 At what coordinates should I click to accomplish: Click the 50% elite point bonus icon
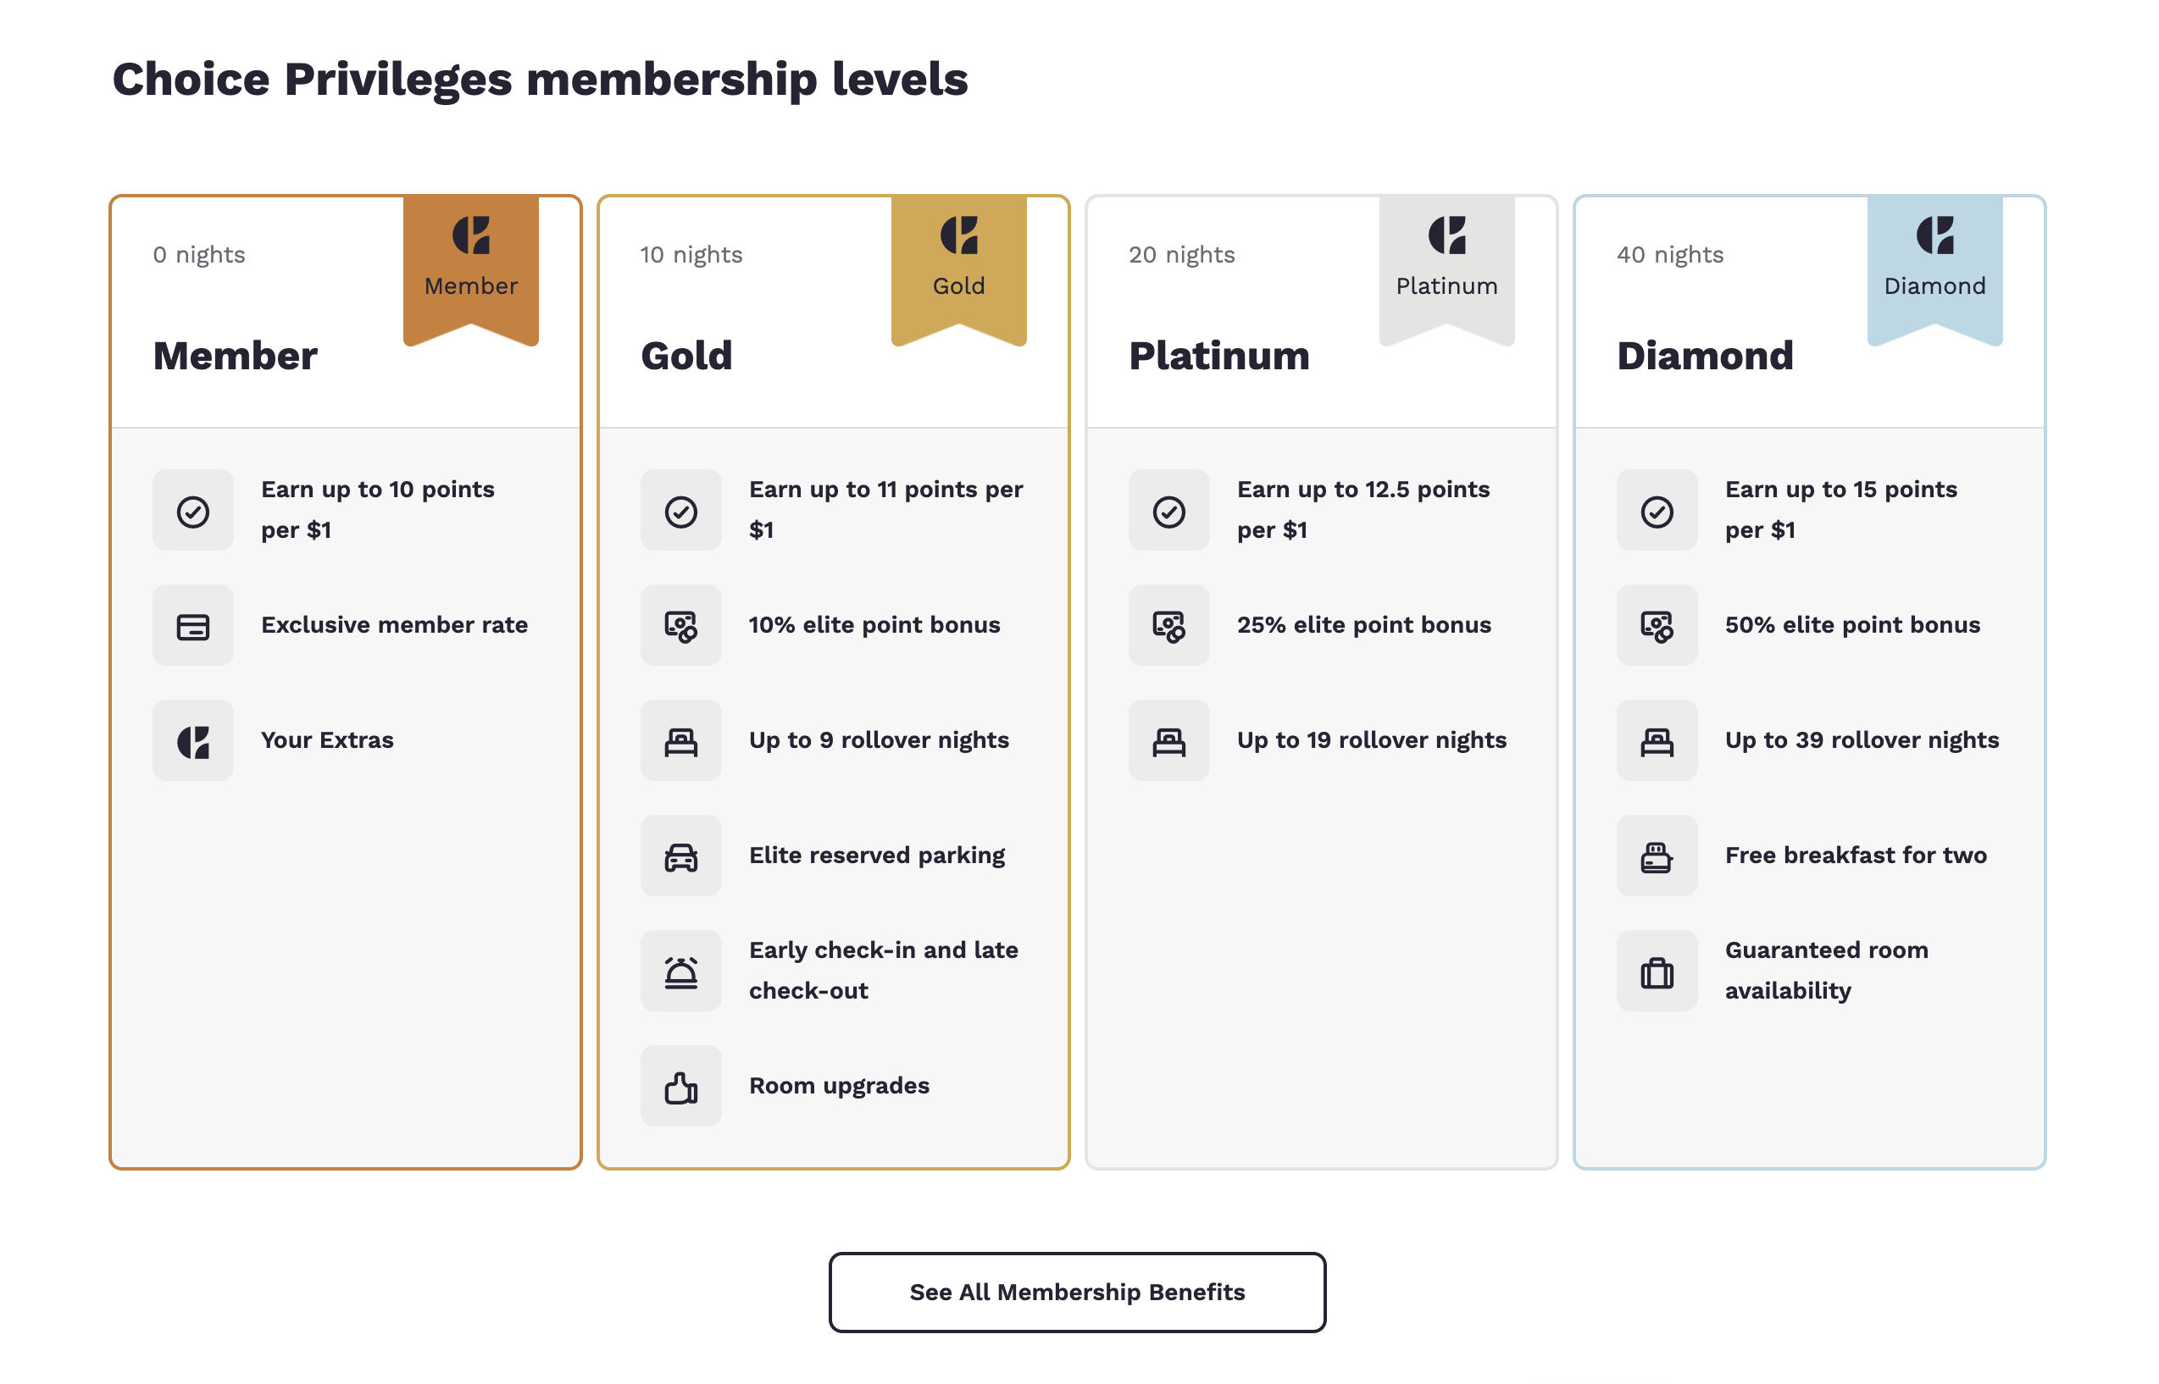tap(1657, 625)
